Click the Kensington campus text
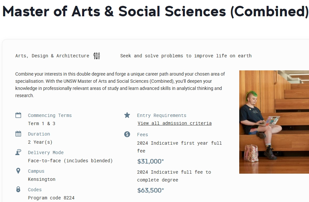This screenshot has height=202, width=309. 42,179
